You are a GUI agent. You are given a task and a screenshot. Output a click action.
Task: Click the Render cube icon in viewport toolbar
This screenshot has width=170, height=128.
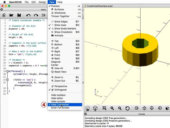click(95, 108)
